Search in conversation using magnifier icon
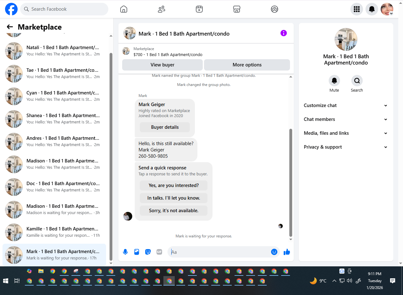This screenshot has height=295, width=403. (x=357, y=81)
